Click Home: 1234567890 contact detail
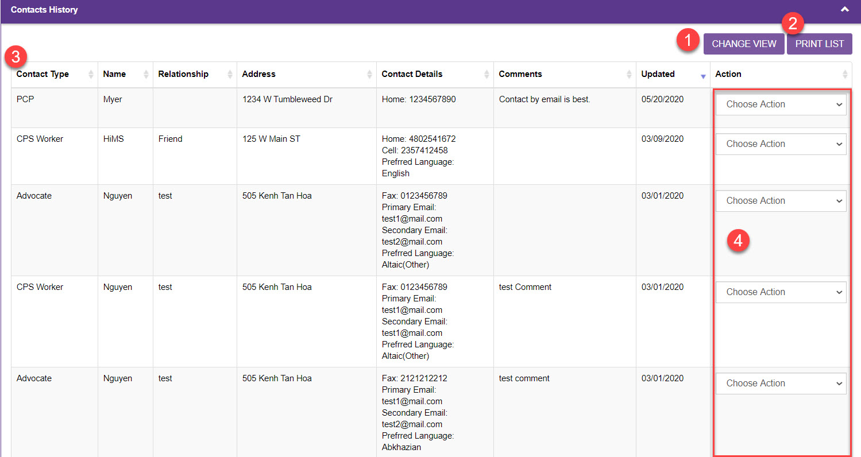The height and width of the screenshot is (457, 861). (x=419, y=99)
